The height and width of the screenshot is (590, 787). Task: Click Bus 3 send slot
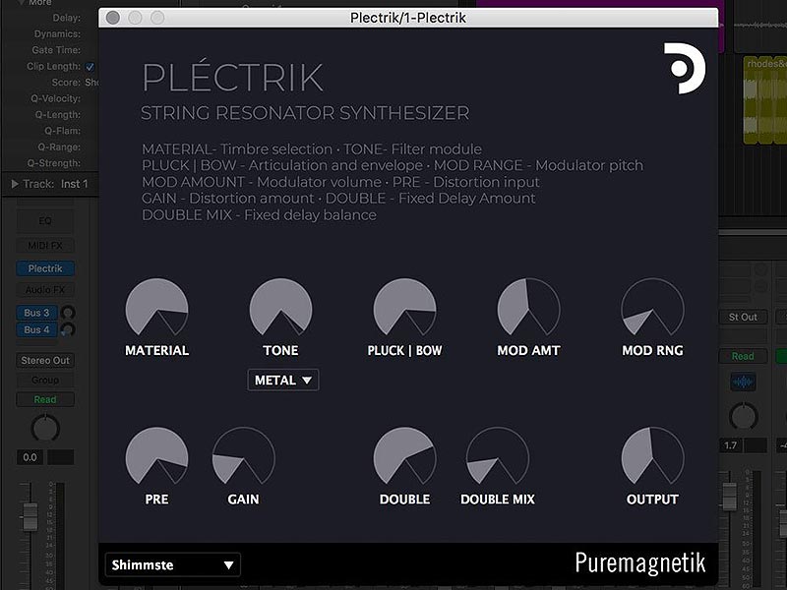(x=36, y=313)
